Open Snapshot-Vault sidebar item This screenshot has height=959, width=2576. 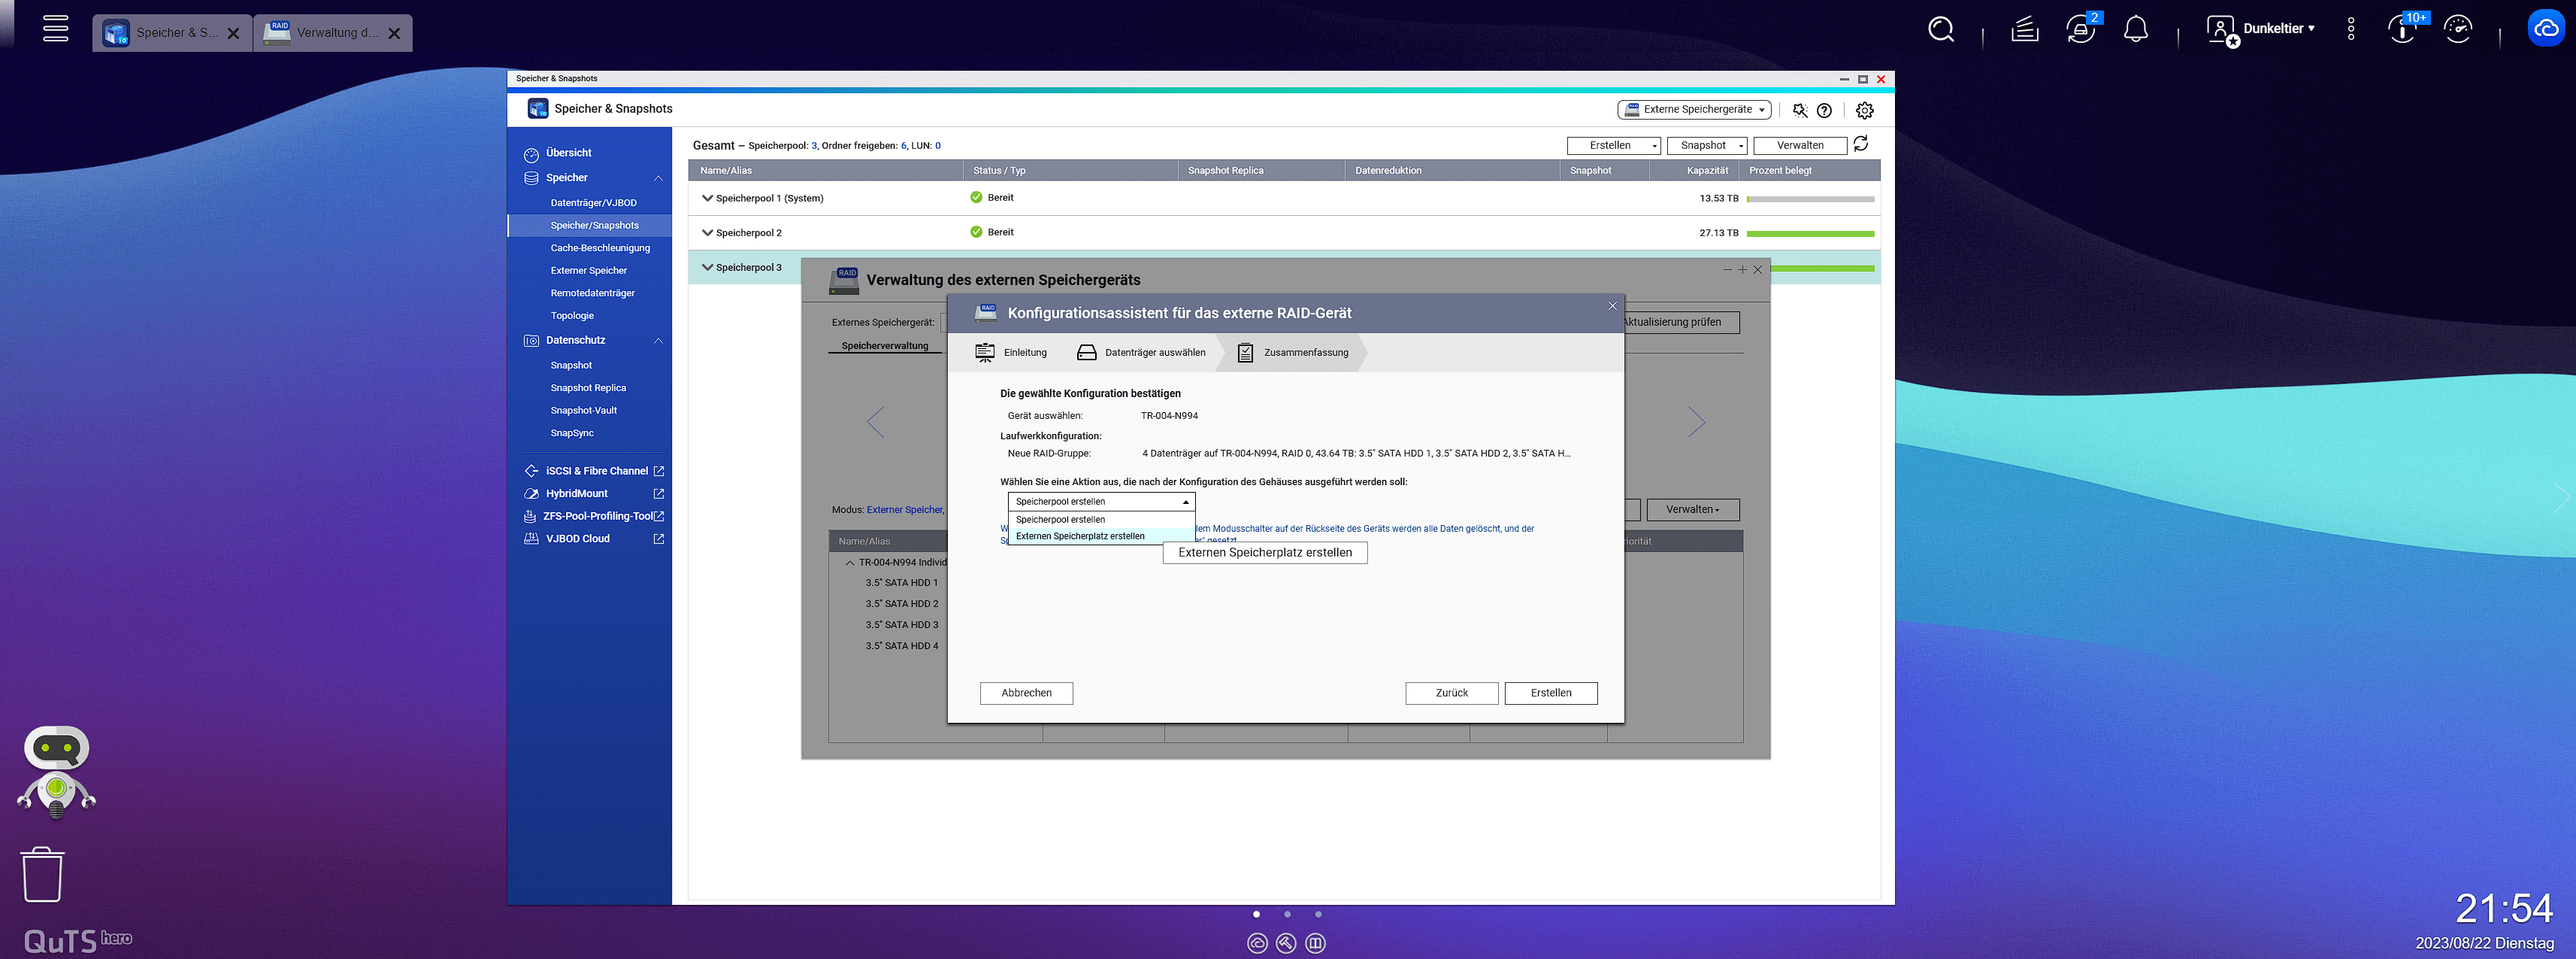(584, 411)
